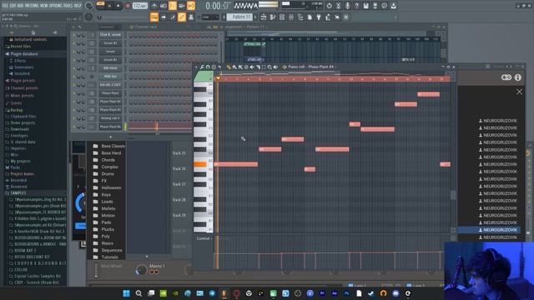Open the Line snap dropdown
This screenshot has width=534, height=300.
coord(210,17)
